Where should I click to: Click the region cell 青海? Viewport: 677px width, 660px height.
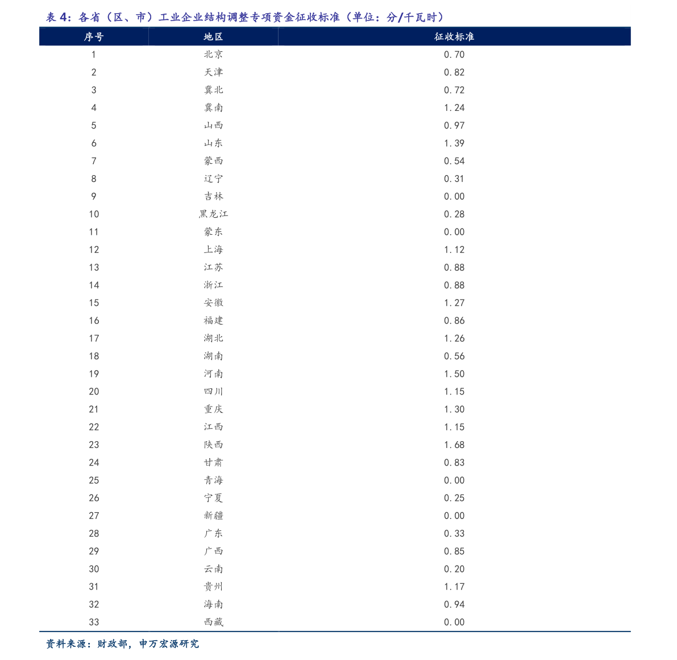tap(213, 480)
